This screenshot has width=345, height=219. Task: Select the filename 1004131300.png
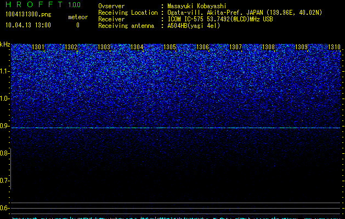click(29, 14)
